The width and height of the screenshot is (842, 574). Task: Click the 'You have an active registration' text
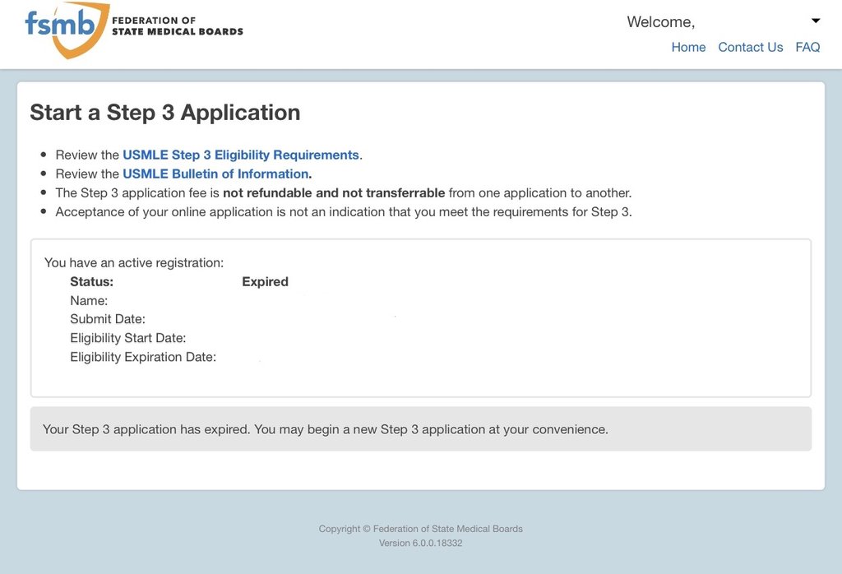click(134, 263)
